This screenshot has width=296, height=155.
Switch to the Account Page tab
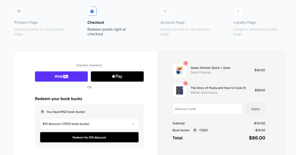click(173, 22)
